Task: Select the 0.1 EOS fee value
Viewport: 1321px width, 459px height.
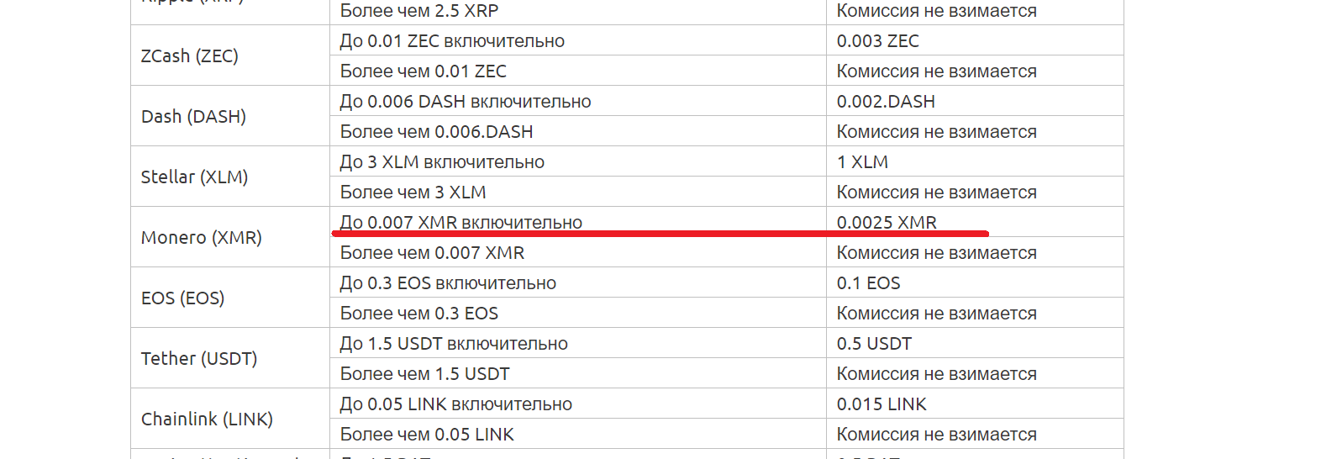Action: 868,282
